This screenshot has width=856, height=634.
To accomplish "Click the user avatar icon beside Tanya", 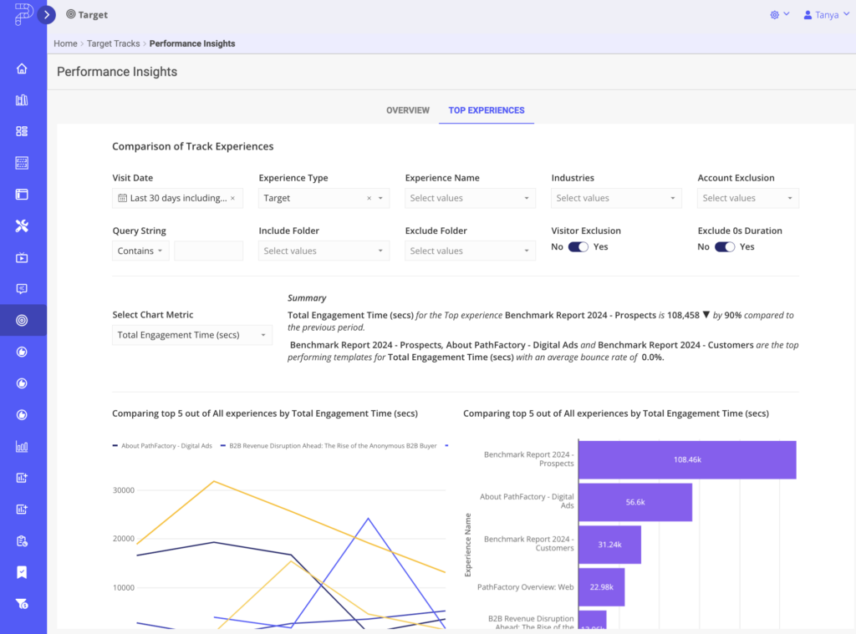I will coord(808,15).
